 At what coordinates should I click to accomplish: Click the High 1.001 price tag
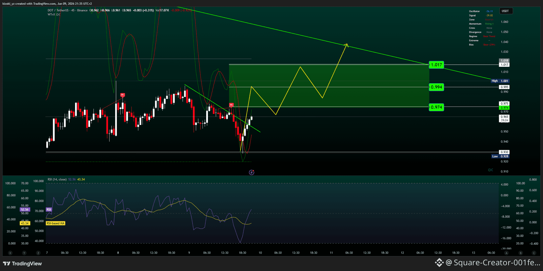click(500, 81)
